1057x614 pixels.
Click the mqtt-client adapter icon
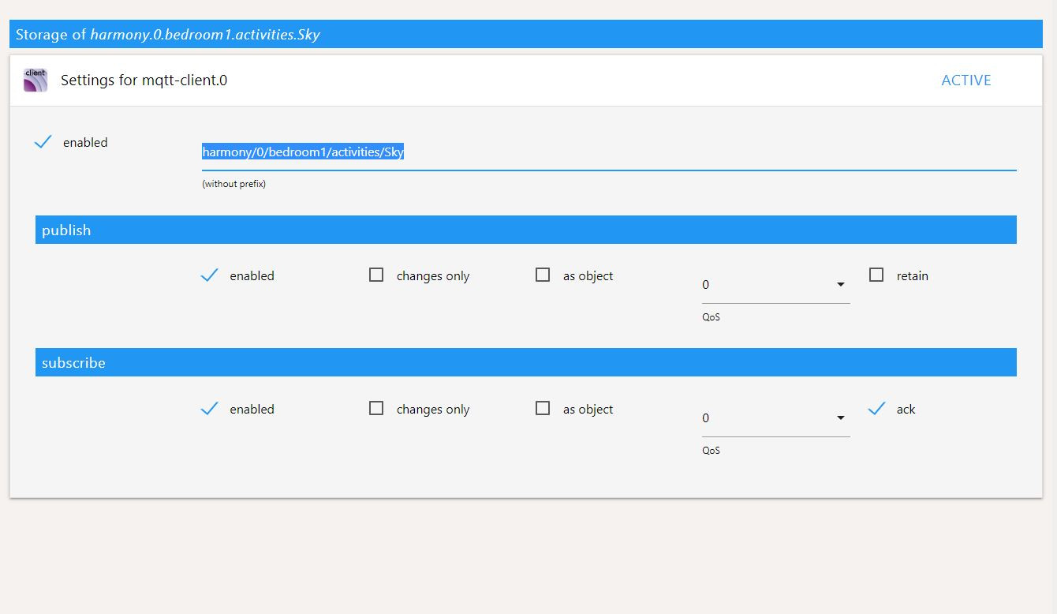[35, 80]
